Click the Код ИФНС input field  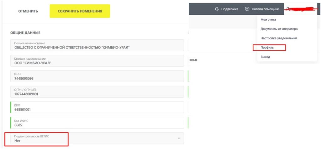pyautogui.click(x=97, y=123)
